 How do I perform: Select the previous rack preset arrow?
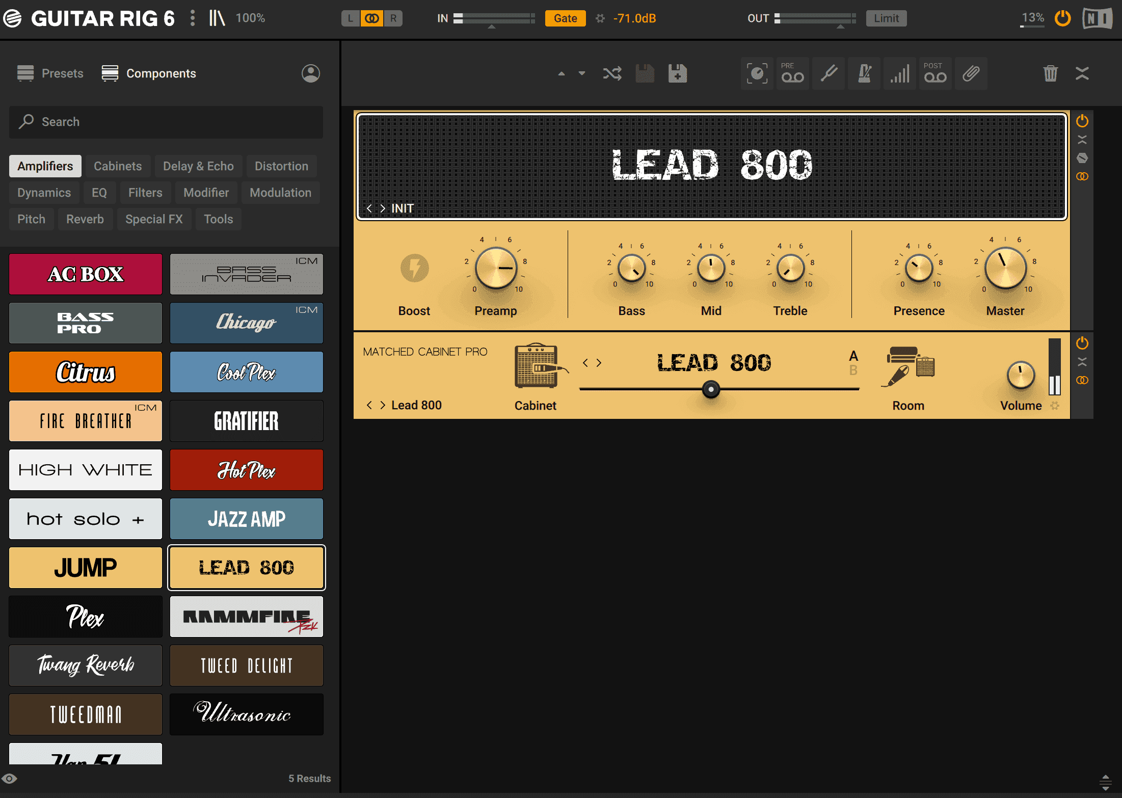[x=562, y=73]
